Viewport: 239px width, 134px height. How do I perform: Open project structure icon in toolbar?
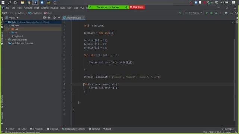pyautogui.click(x=226, y=13)
